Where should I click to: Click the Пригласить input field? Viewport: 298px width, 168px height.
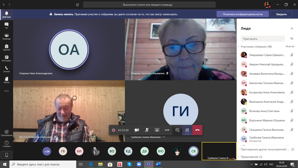click(x=262, y=39)
